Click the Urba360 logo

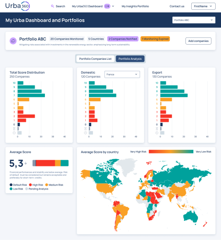pos(17,6)
